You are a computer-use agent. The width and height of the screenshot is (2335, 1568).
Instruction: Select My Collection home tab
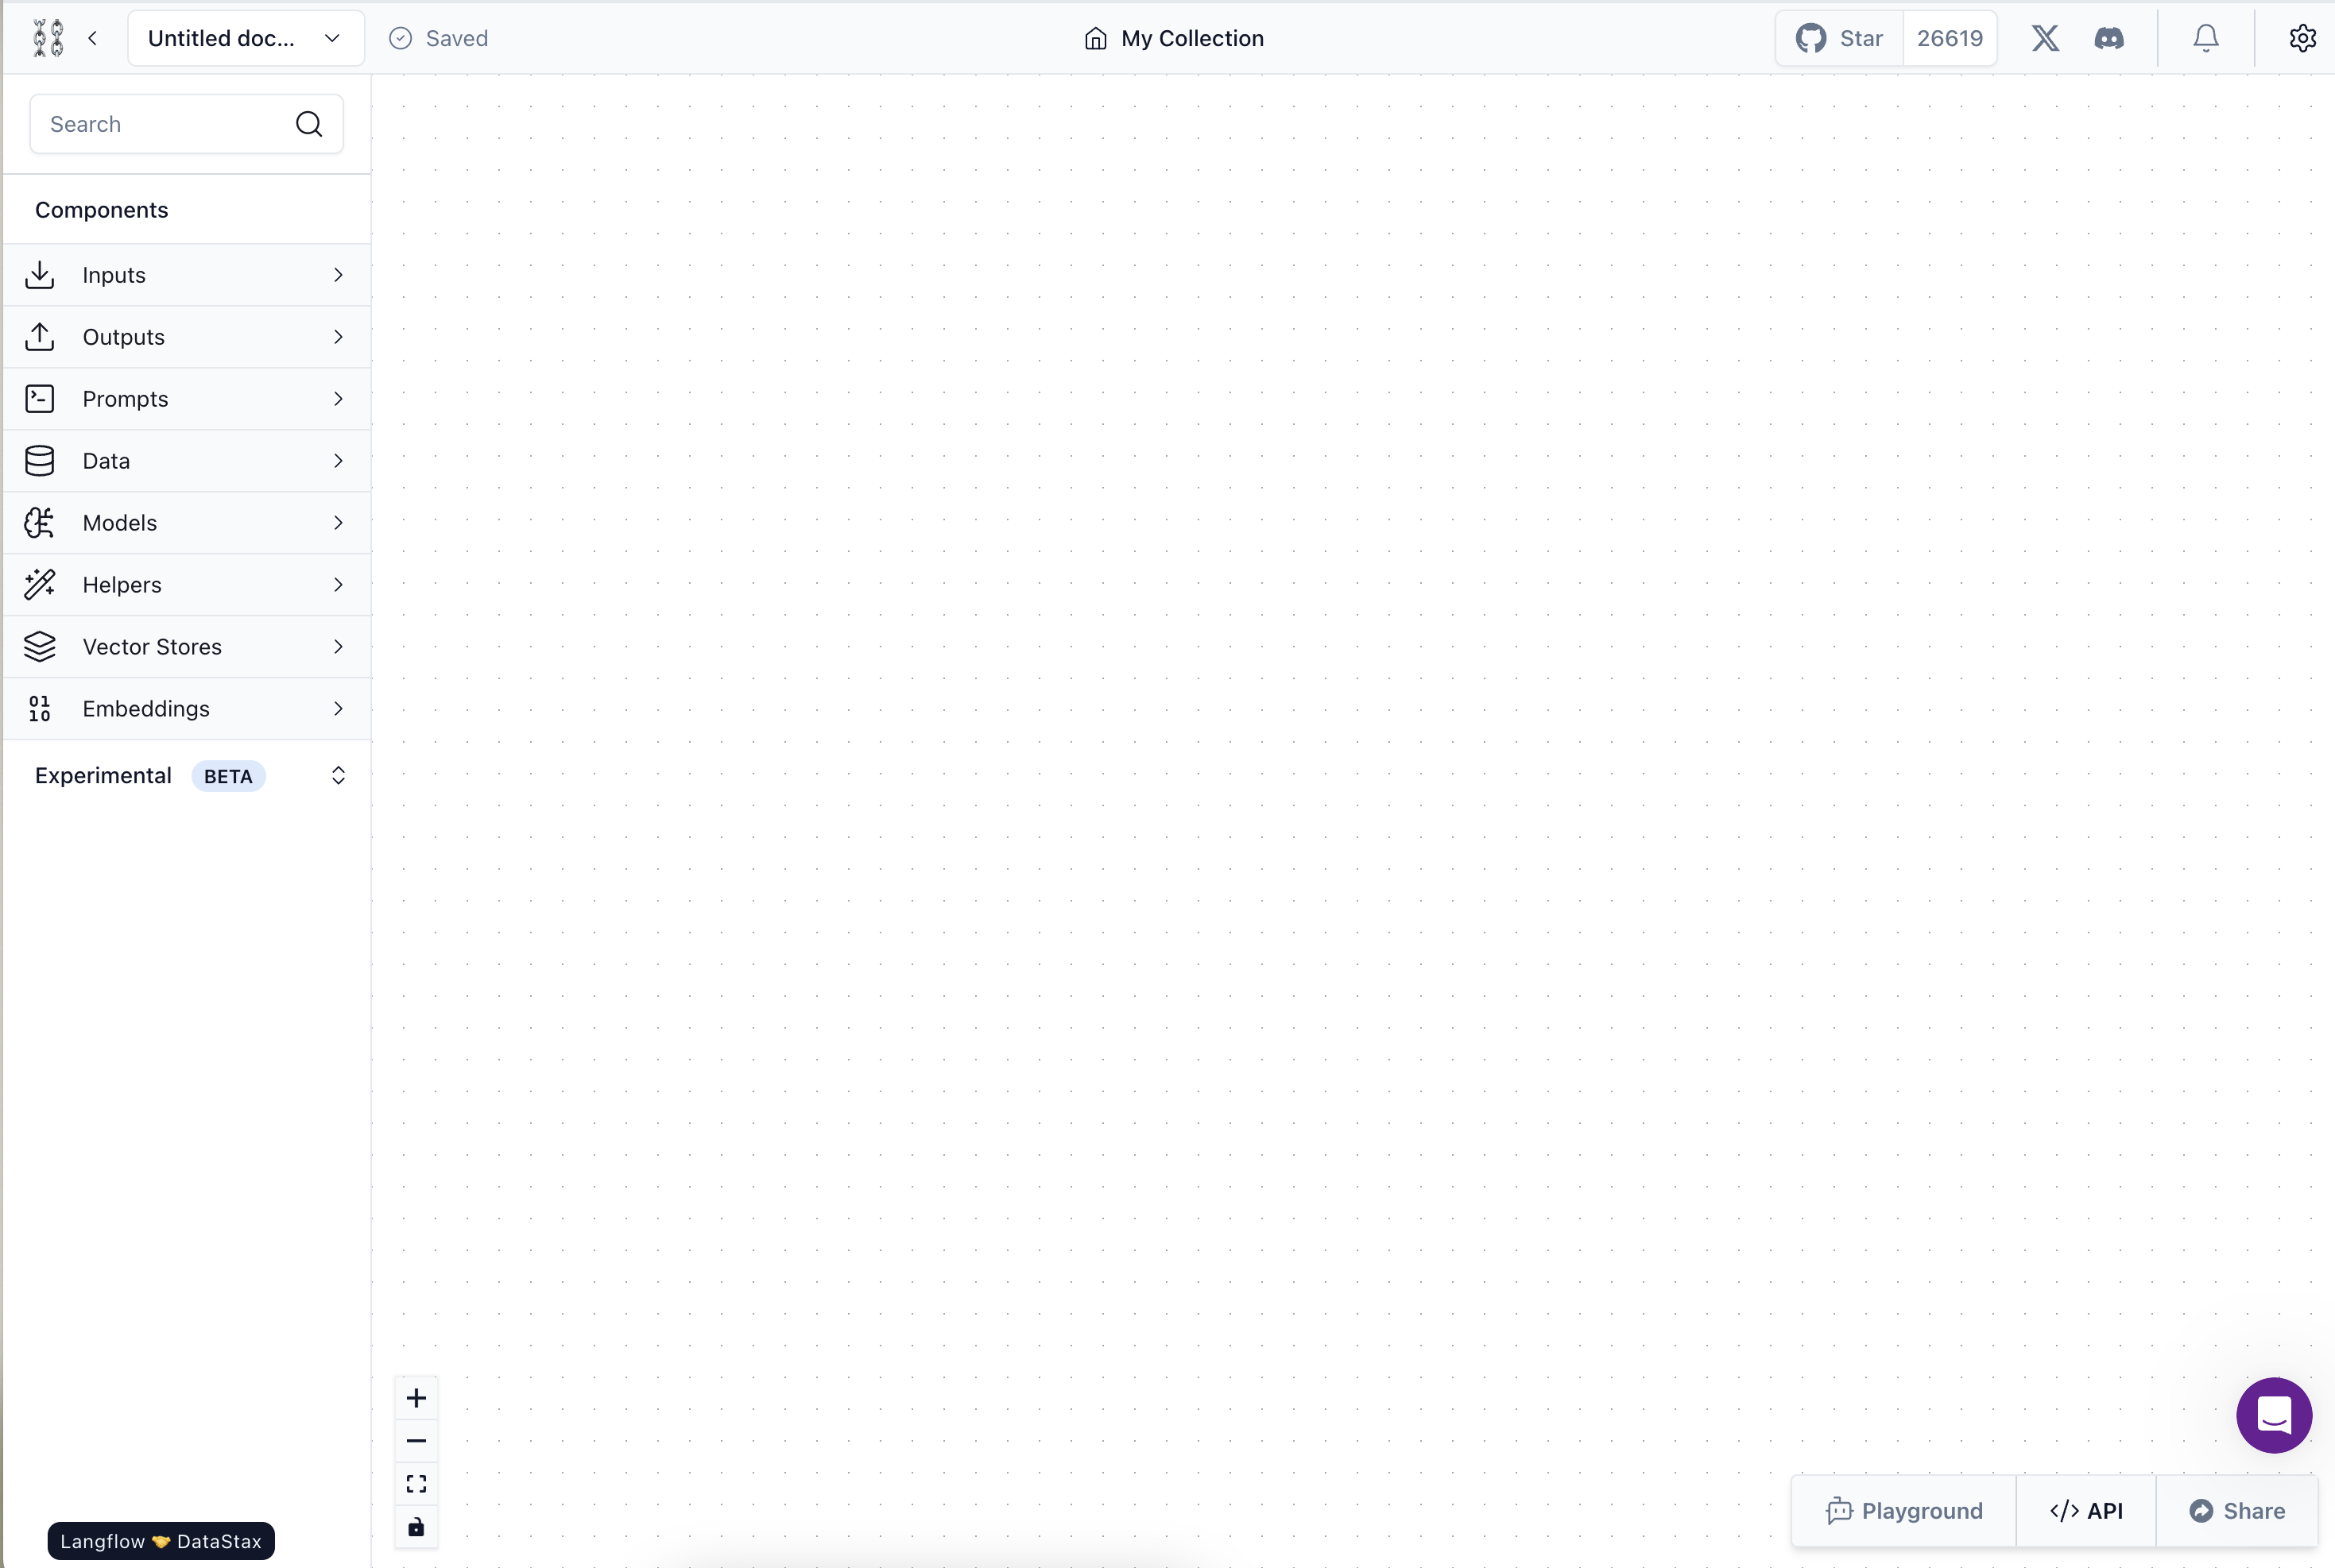point(1175,37)
